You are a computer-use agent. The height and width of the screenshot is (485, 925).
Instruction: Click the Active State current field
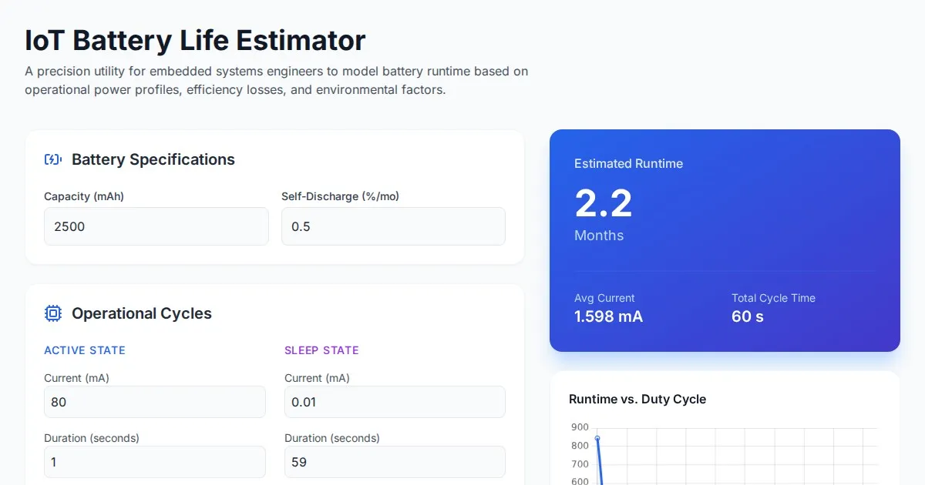coord(154,402)
